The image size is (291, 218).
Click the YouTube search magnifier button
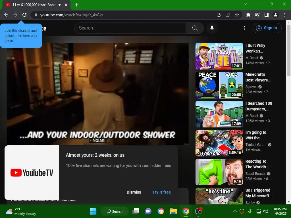195,28
